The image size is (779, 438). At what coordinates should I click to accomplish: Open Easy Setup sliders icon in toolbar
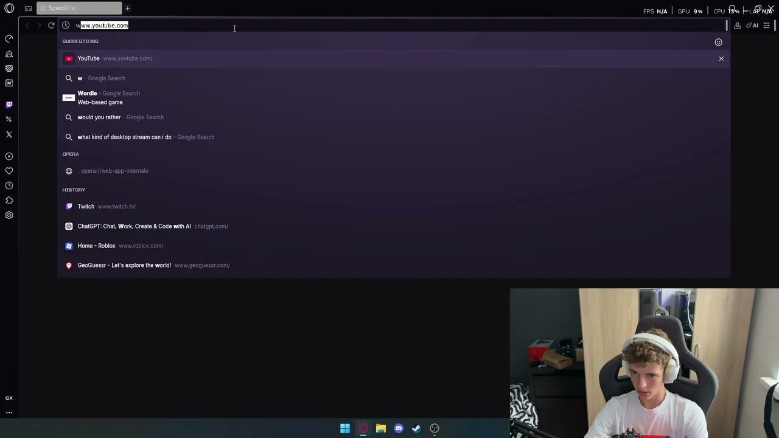pyautogui.click(x=766, y=26)
